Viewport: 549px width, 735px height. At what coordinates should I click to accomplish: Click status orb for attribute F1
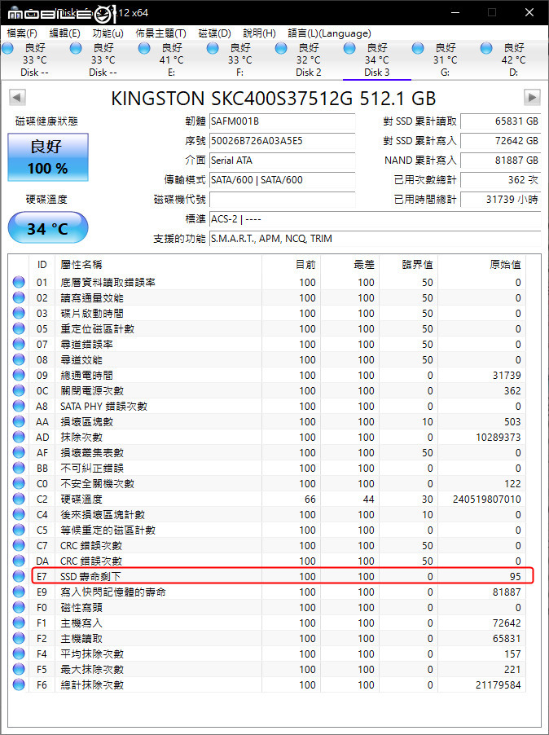pos(19,623)
